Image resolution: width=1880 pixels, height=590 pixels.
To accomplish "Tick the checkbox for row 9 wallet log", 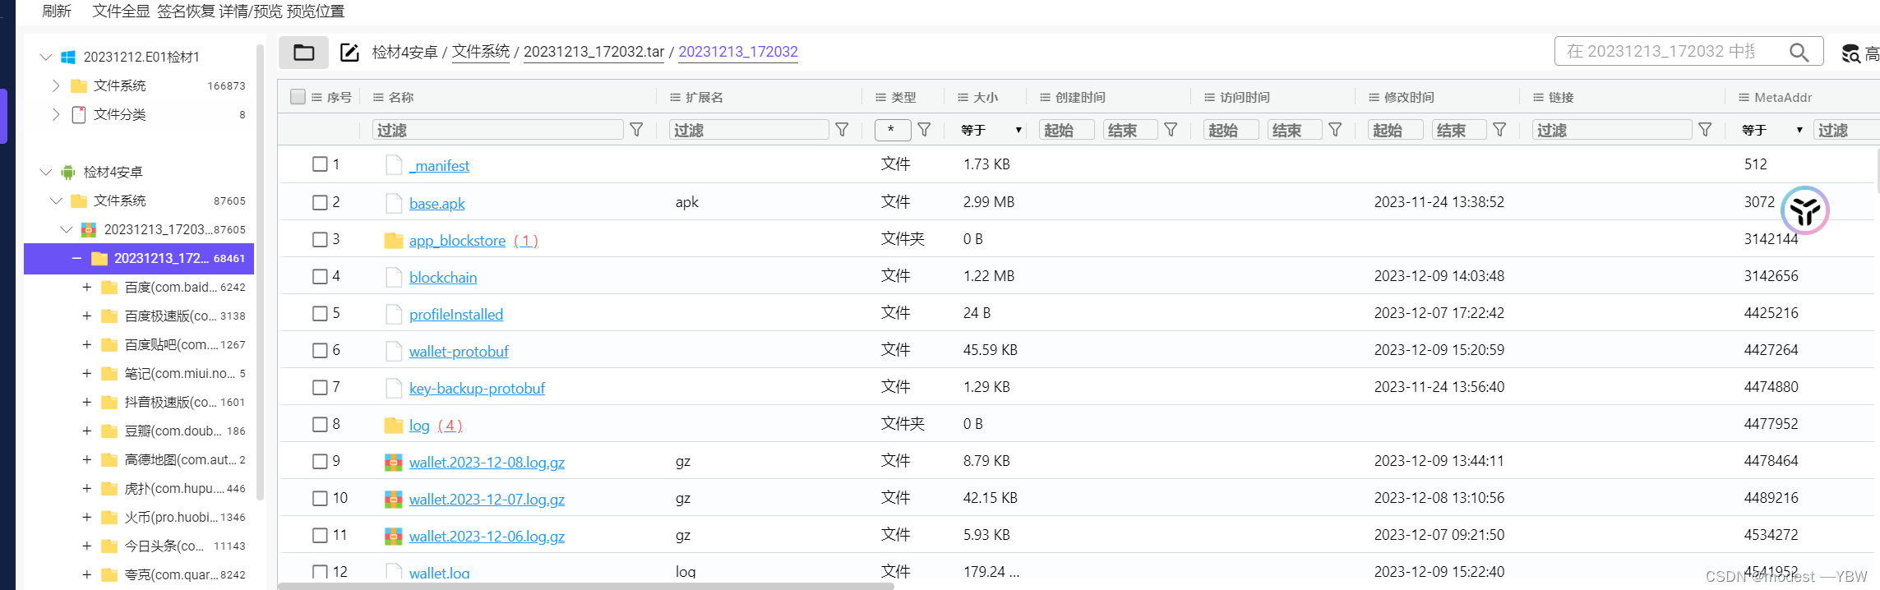I will [320, 461].
